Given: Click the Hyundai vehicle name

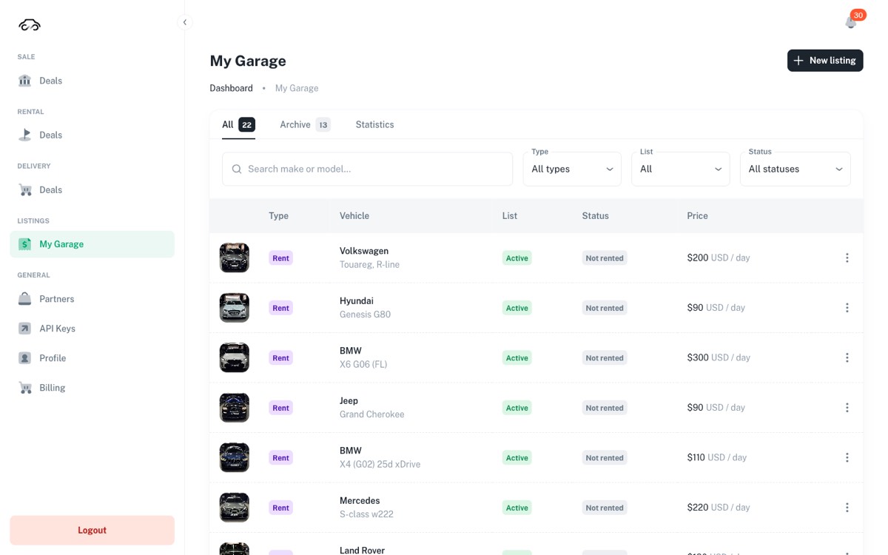Looking at the screenshot, I should 357,301.
